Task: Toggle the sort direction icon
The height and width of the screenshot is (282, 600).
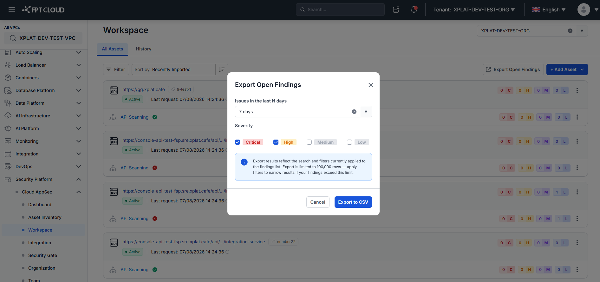Action: point(222,69)
